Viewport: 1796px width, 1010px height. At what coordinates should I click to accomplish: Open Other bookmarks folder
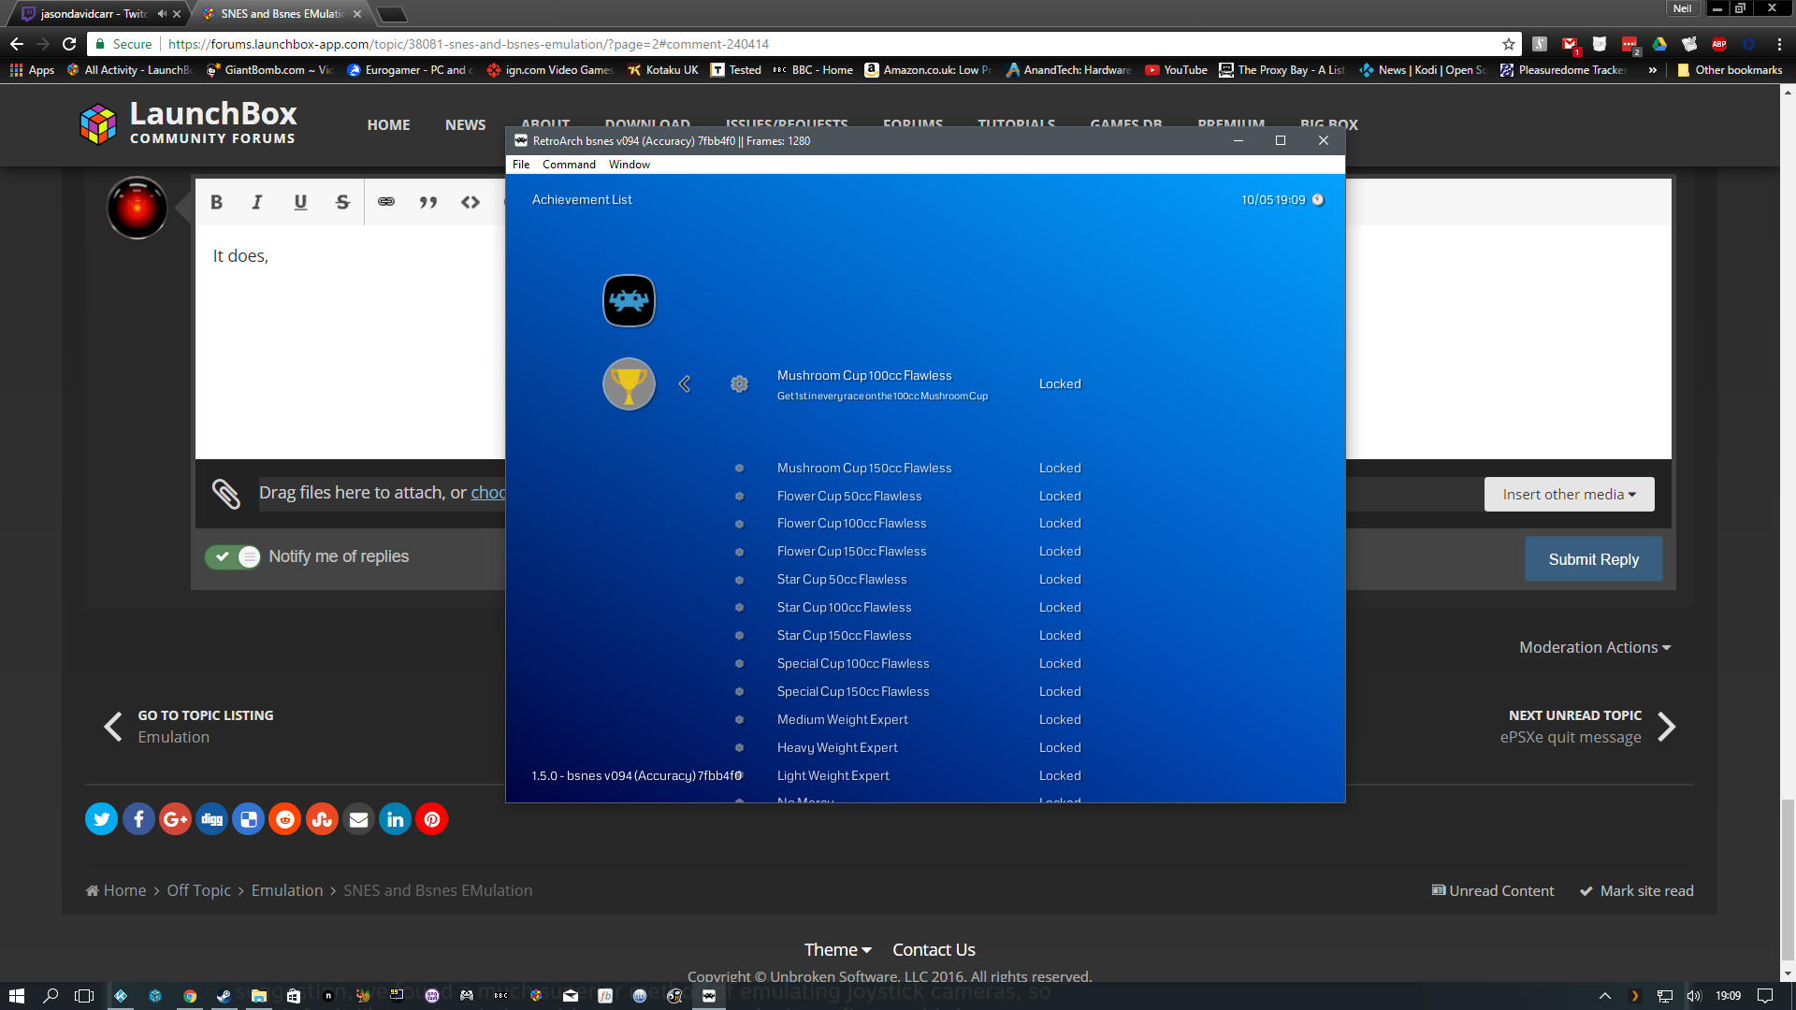click(1730, 70)
